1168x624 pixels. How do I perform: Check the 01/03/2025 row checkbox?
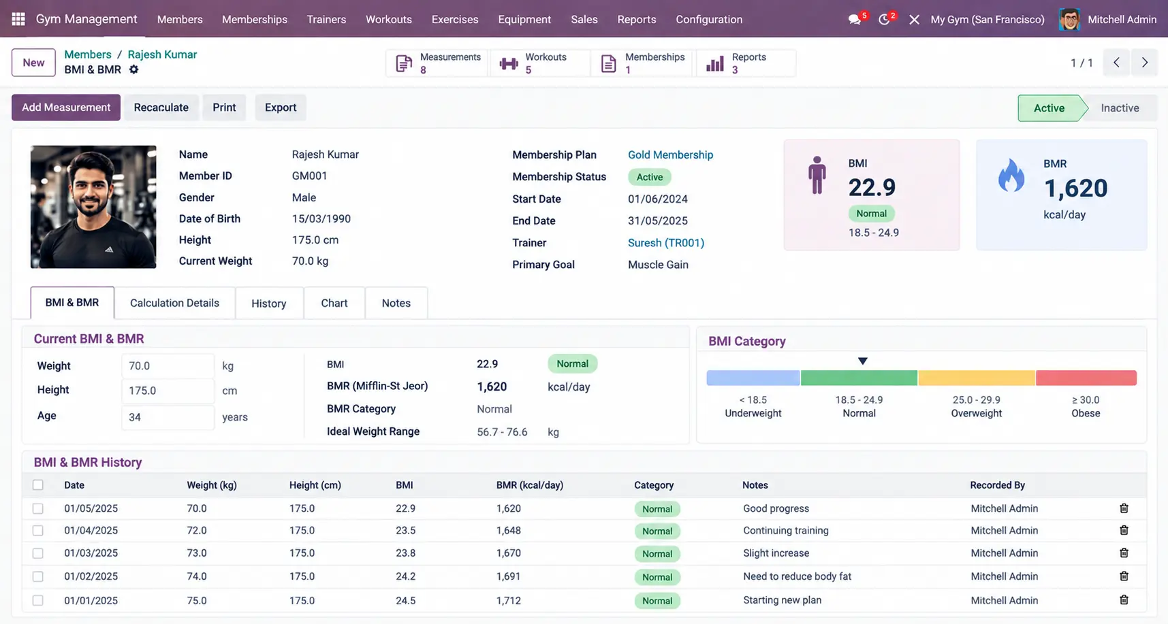pos(38,553)
